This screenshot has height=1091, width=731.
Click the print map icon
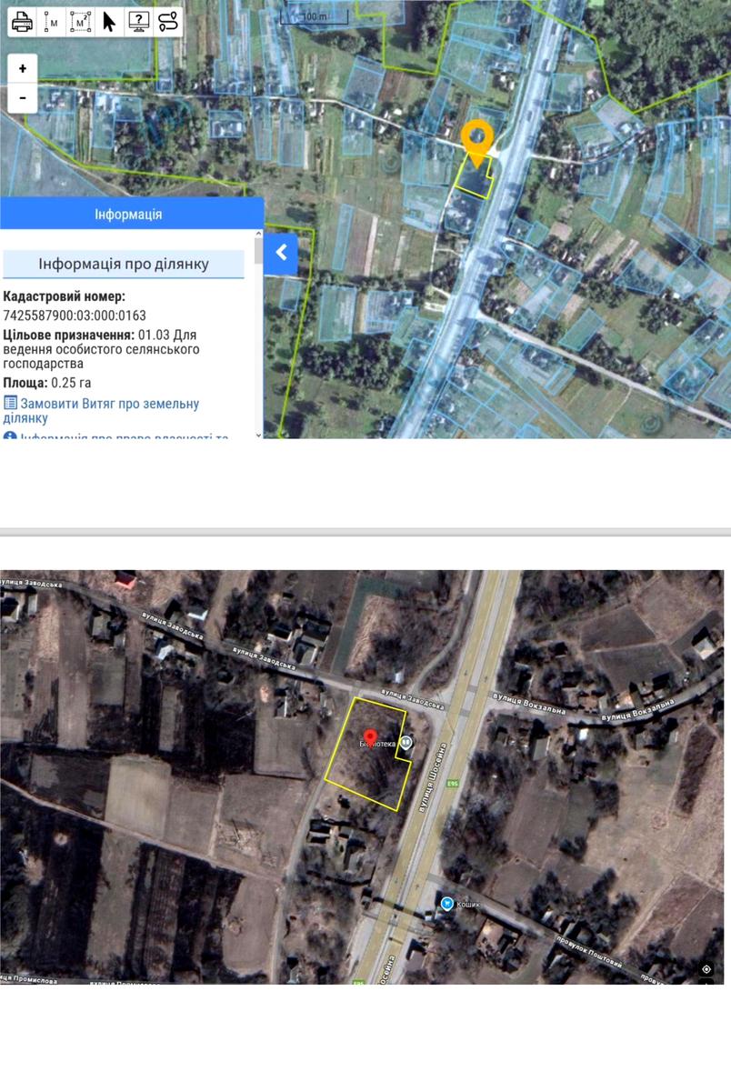click(23, 22)
